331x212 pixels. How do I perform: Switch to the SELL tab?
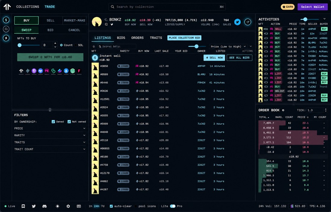pos(51,21)
